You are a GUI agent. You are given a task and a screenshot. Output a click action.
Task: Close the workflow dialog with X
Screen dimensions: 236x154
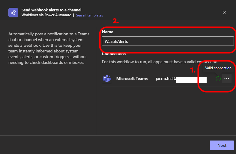(x=224, y=13)
